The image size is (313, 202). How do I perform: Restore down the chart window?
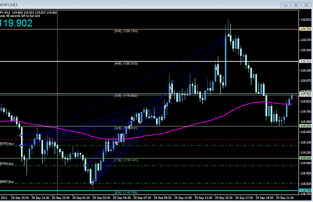(296, 5)
